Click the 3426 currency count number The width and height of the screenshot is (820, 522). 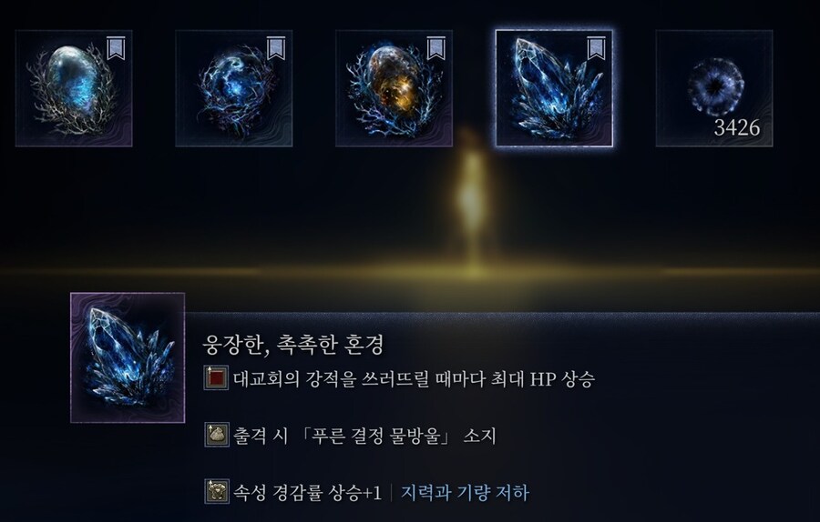[736, 127]
